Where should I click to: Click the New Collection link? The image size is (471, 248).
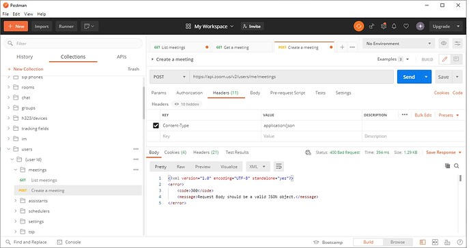coord(25,69)
